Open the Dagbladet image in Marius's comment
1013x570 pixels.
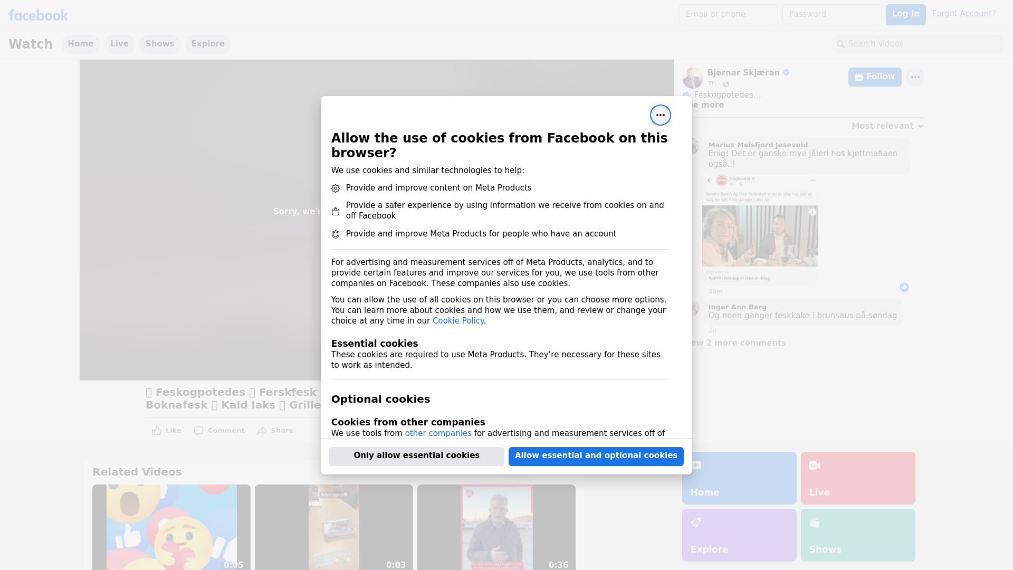click(x=760, y=230)
